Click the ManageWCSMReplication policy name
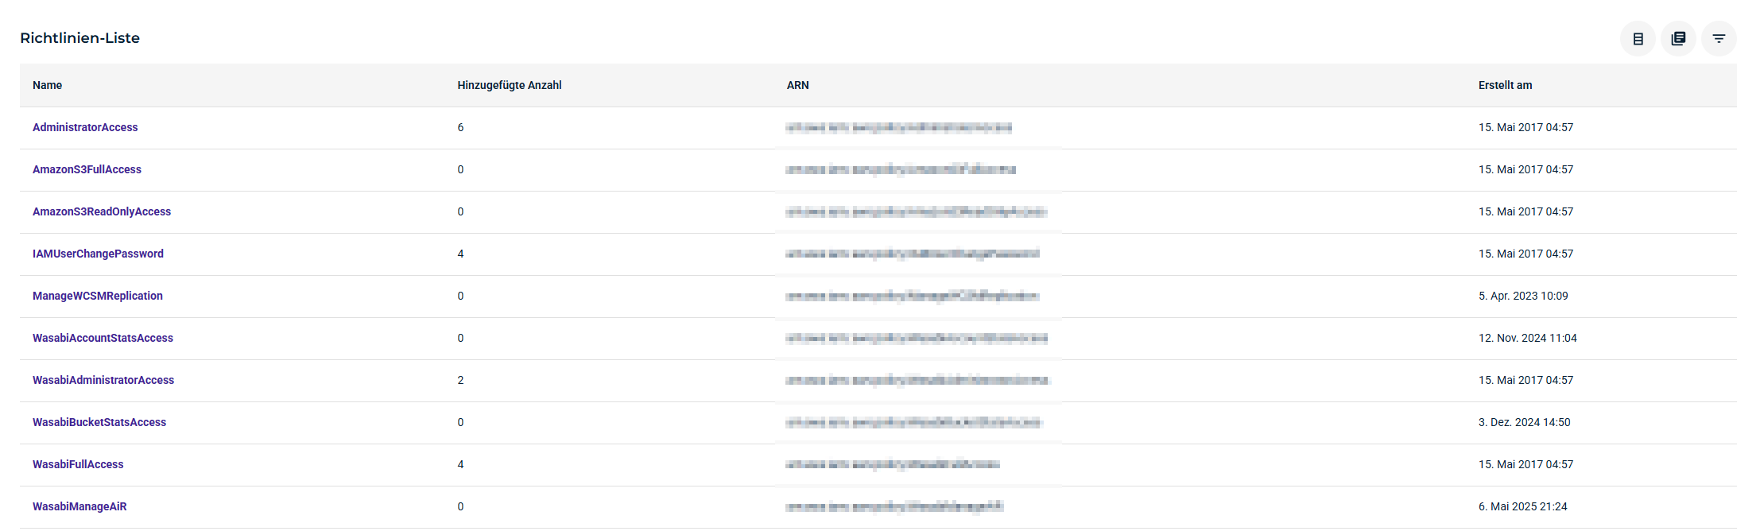Screen dimensions: 1760x531 coord(97,296)
